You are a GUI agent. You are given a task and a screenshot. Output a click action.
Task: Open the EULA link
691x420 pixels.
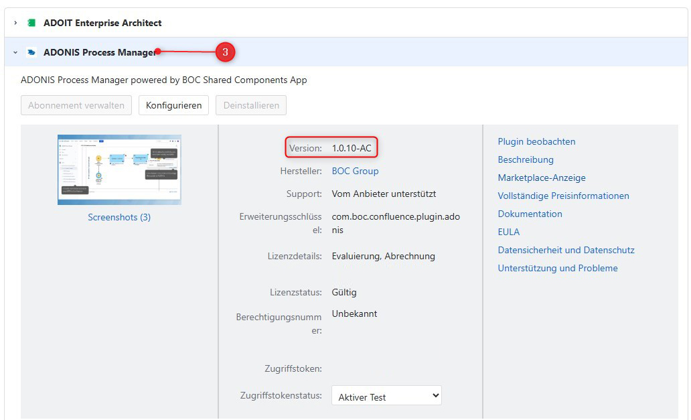tap(508, 232)
